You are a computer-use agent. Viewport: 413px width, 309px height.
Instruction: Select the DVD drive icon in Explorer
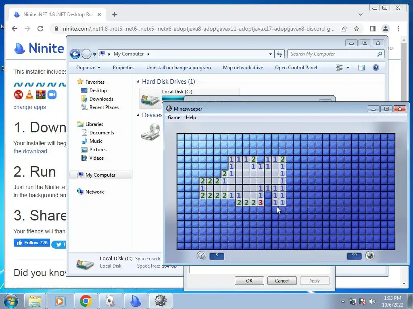(x=151, y=132)
